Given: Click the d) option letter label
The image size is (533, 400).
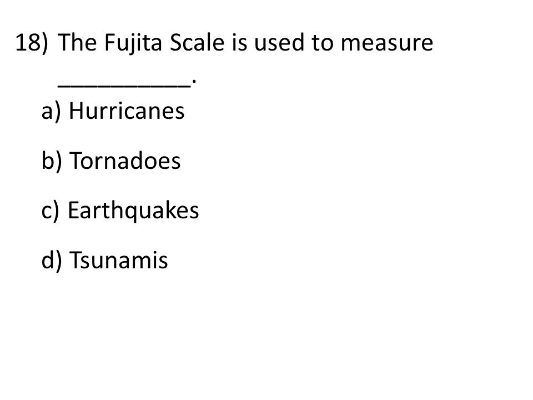Looking at the screenshot, I should [x=52, y=261].
